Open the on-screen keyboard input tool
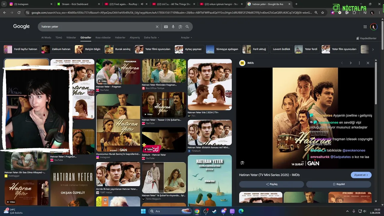Viewport: 384px width, 216px height. point(166,27)
